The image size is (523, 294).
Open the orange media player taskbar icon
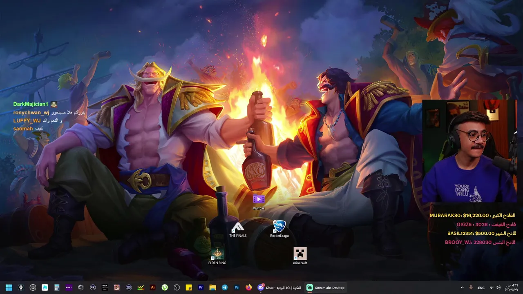click(117, 287)
